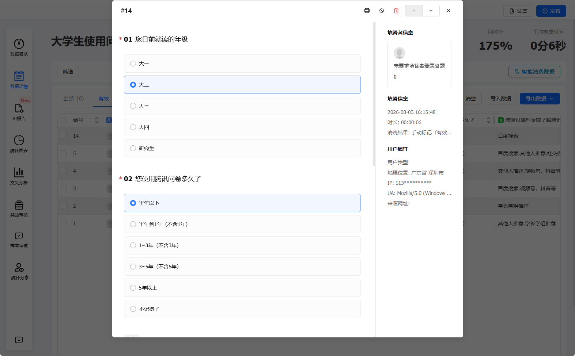
Task: Sort the 久了 question column
Action: [x=489, y=120]
